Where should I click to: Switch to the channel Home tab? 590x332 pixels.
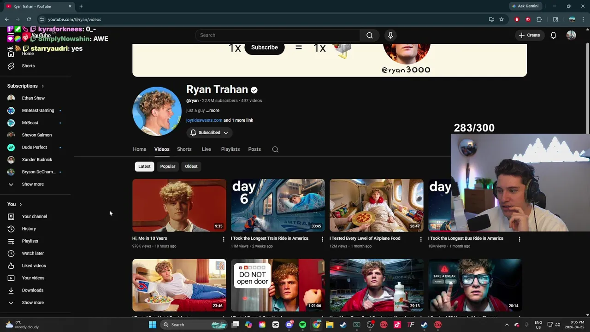pos(140,149)
